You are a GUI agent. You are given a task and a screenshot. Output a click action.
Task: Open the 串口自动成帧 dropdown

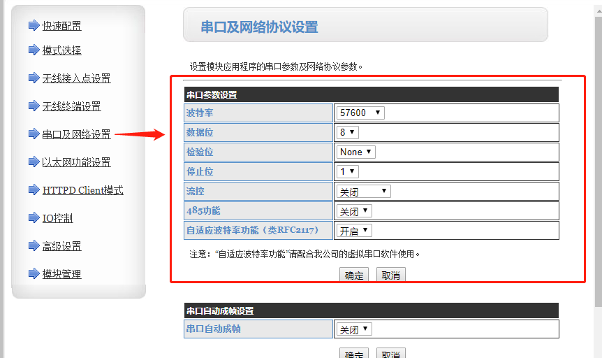[x=354, y=329]
